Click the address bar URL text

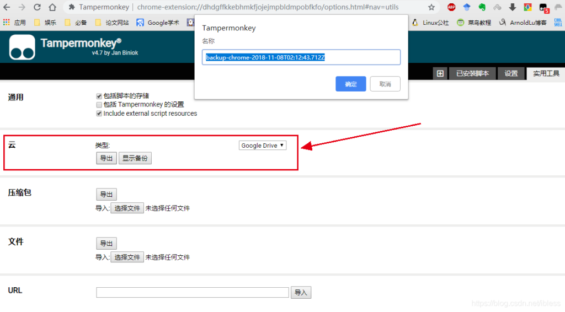pyautogui.click(x=268, y=7)
